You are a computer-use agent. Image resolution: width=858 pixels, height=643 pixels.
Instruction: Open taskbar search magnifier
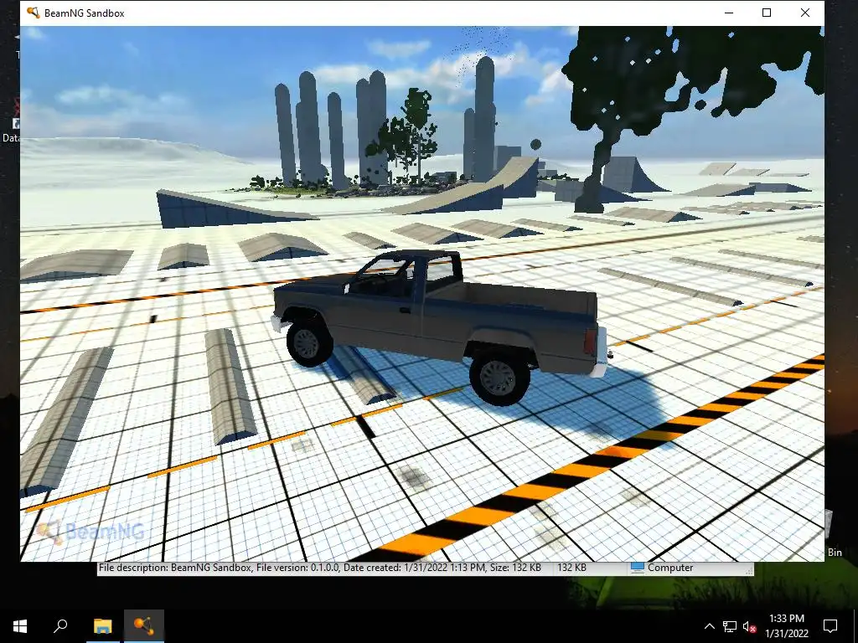(x=60, y=626)
